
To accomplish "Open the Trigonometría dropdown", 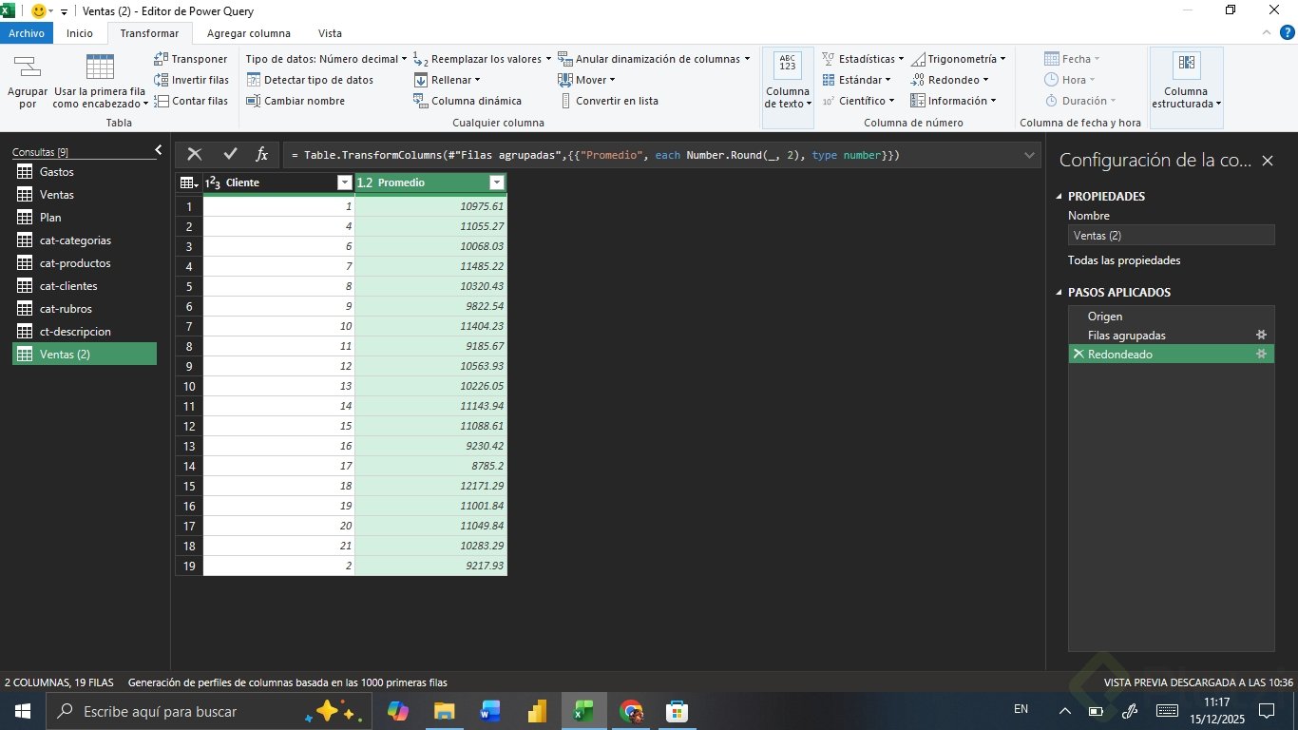I will click(958, 59).
